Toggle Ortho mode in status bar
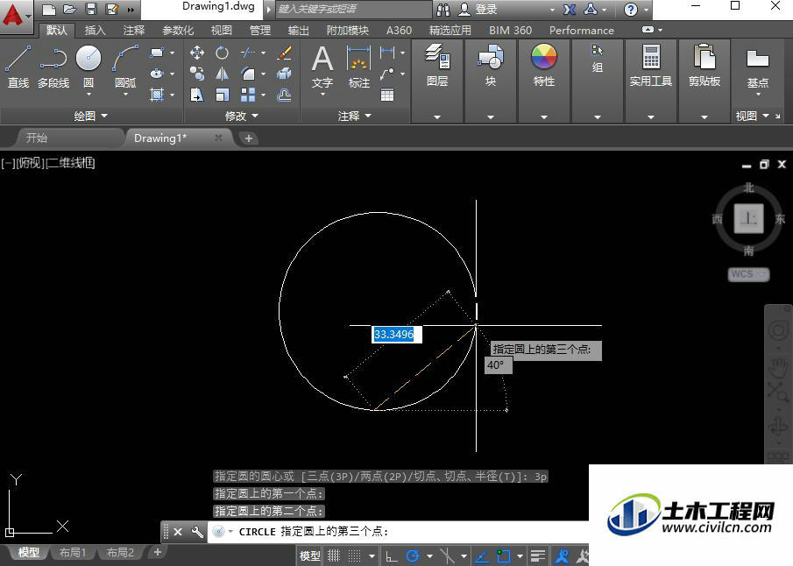Image resolution: width=793 pixels, height=566 pixels. click(391, 555)
